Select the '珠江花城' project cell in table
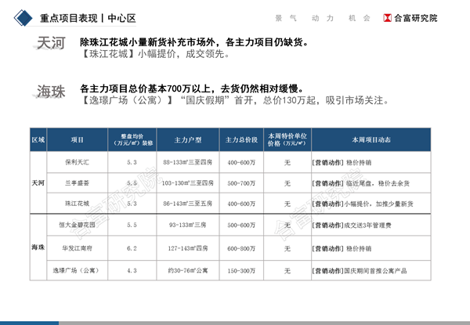Viewport: 470px width, 325px height. pos(78,204)
